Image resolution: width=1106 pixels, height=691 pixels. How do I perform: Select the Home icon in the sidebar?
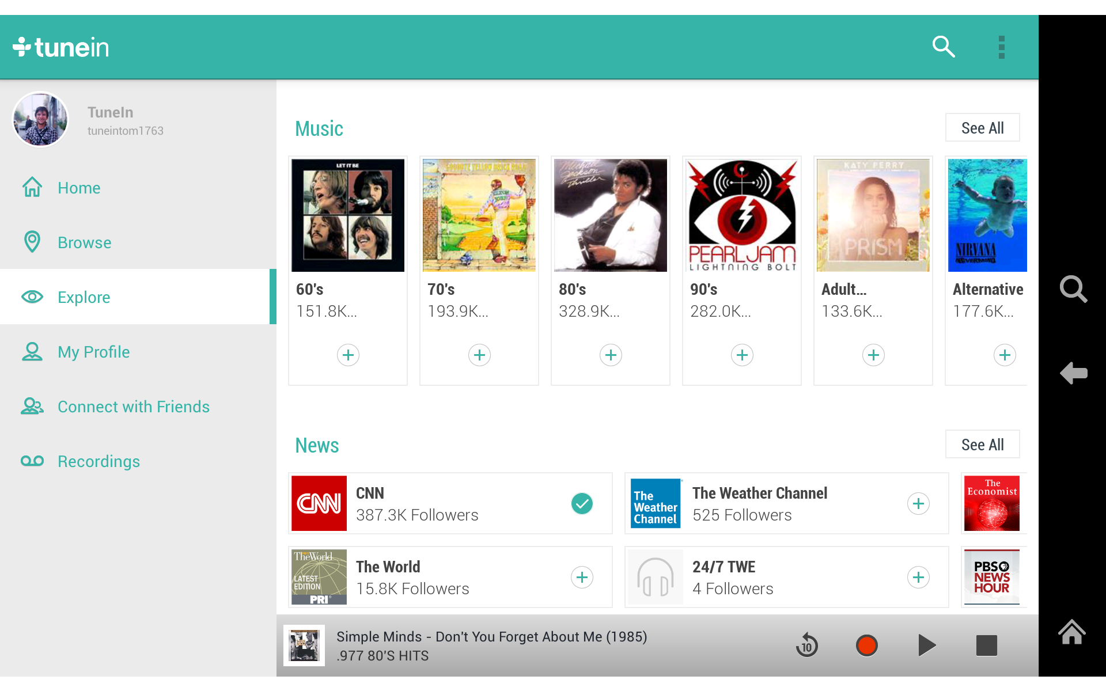tap(33, 187)
